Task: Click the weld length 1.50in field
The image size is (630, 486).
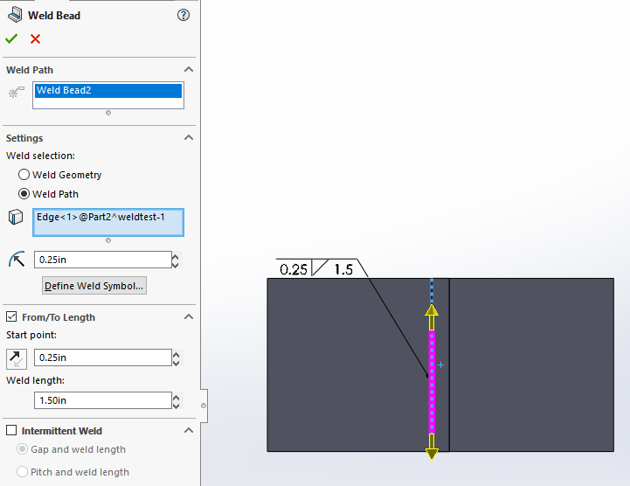Action: pyautogui.click(x=103, y=400)
